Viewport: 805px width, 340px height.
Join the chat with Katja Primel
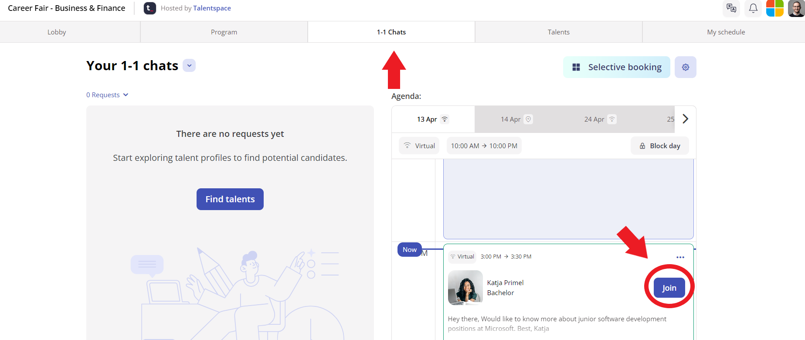pyautogui.click(x=669, y=288)
